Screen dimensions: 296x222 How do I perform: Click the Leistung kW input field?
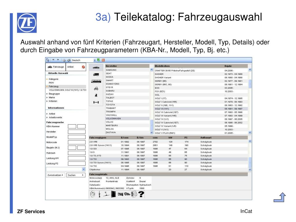(77, 158)
